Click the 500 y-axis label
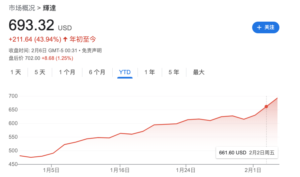This screenshot has width=300, height=177. click(x=13, y=151)
